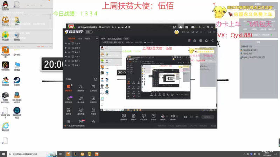Click 修改 button next to stream title
Viewport: 280px width, 157px height.
click(x=126, y=39)
